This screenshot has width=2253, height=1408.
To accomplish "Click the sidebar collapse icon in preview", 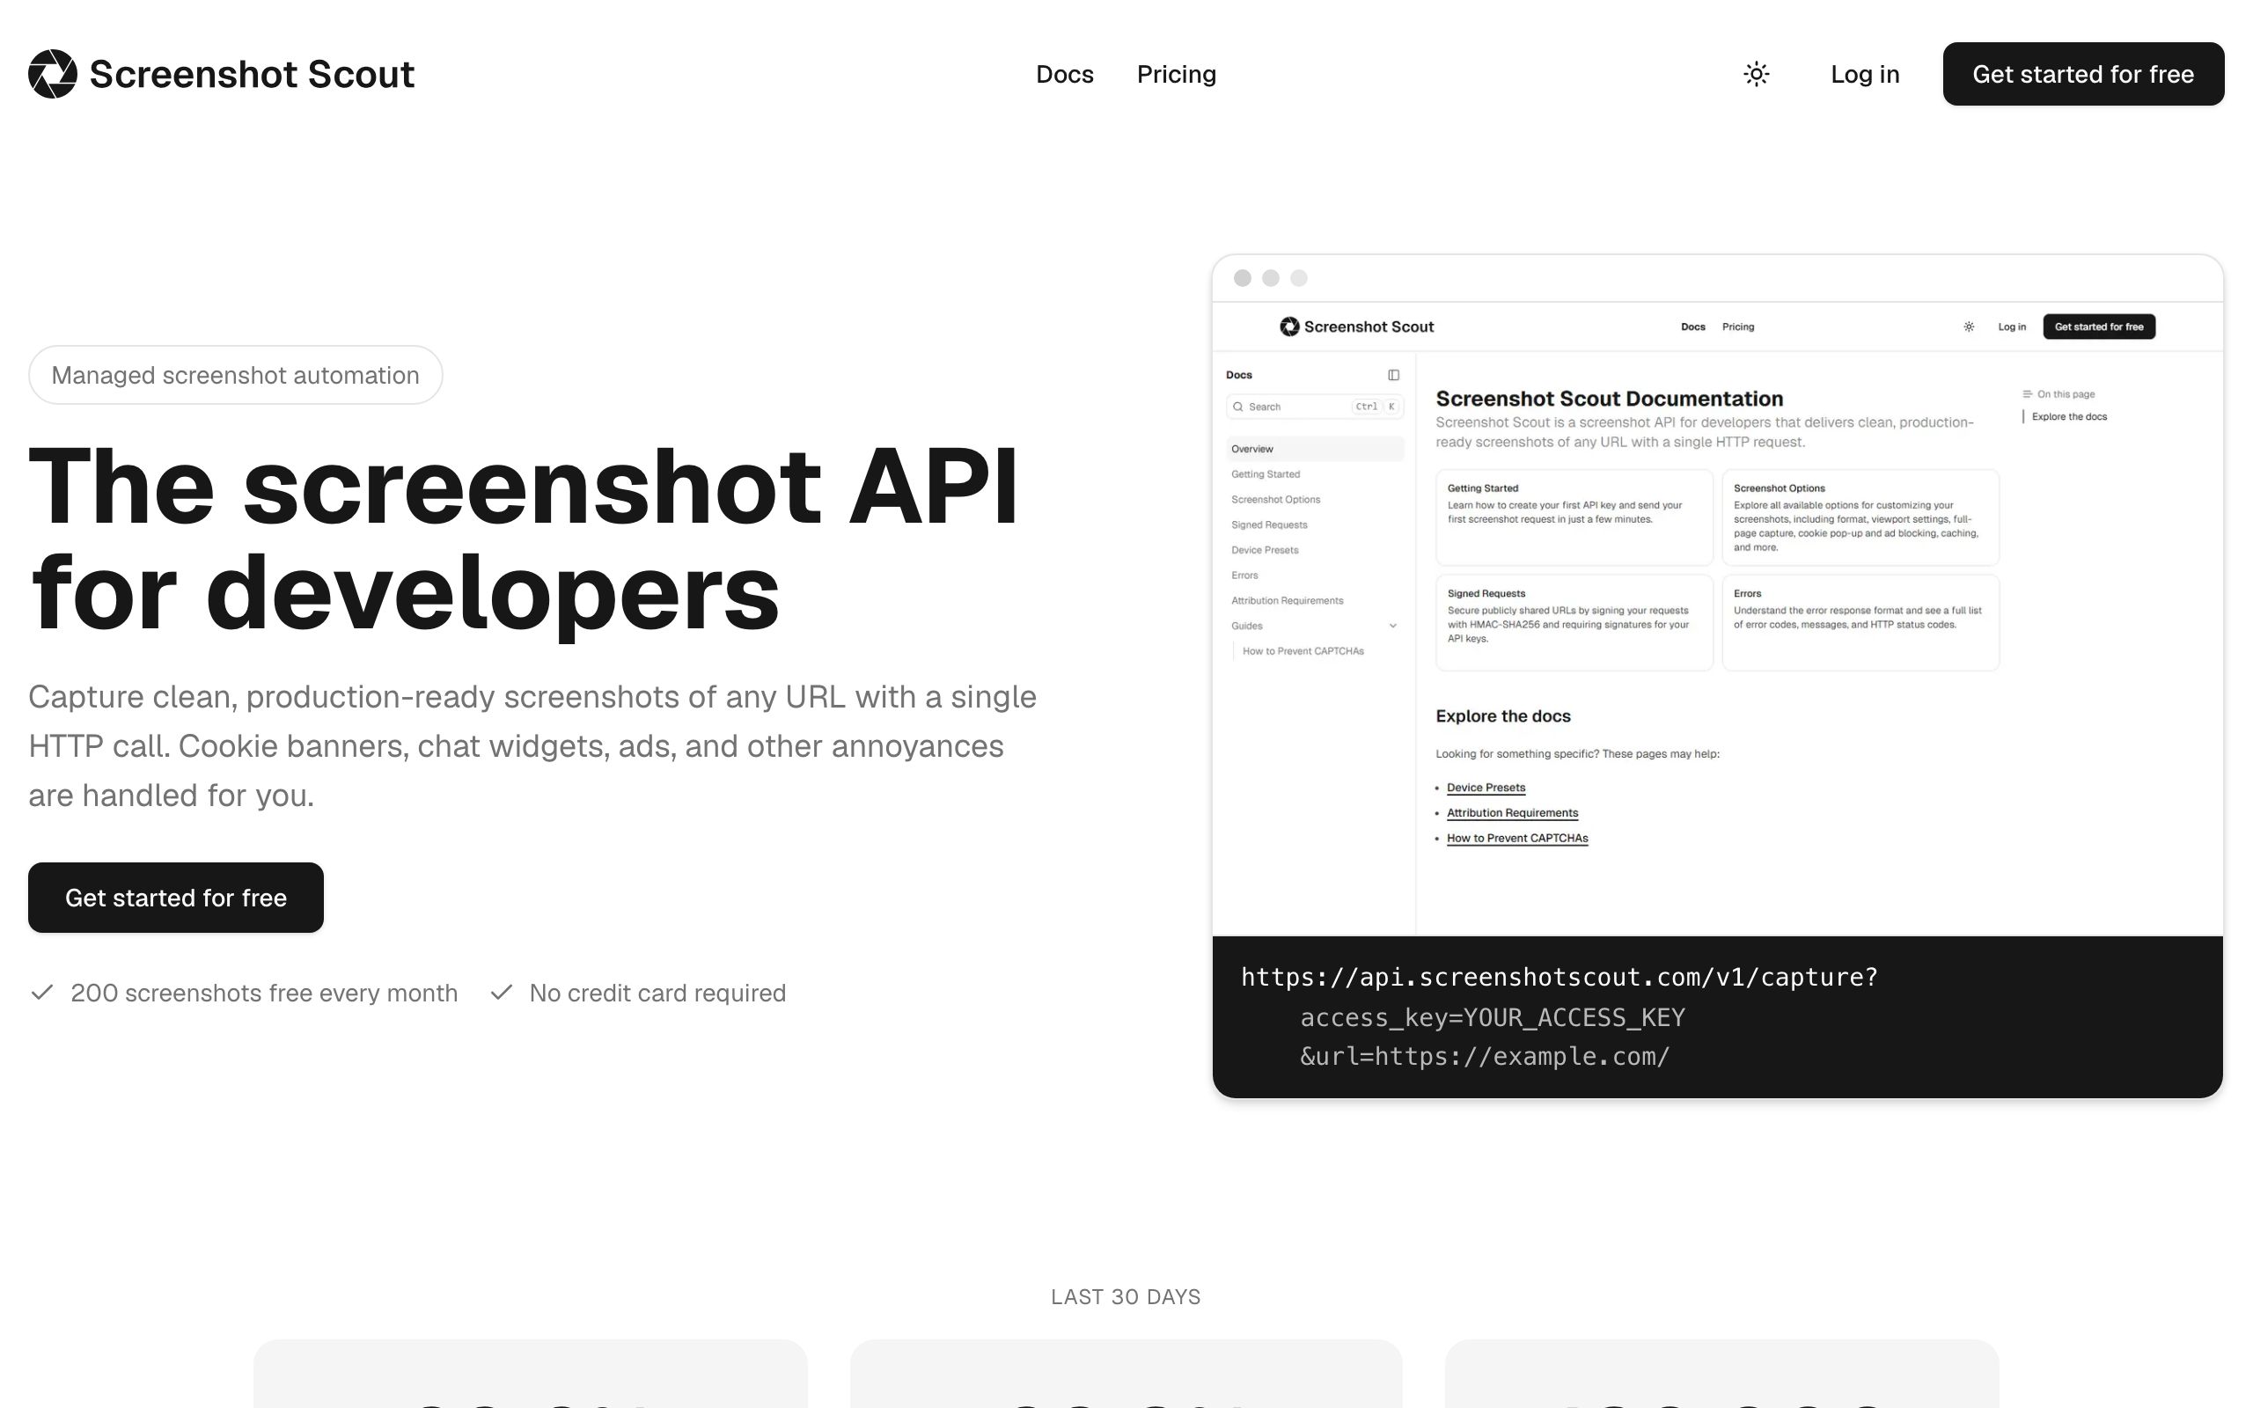I will [1393, 374].
